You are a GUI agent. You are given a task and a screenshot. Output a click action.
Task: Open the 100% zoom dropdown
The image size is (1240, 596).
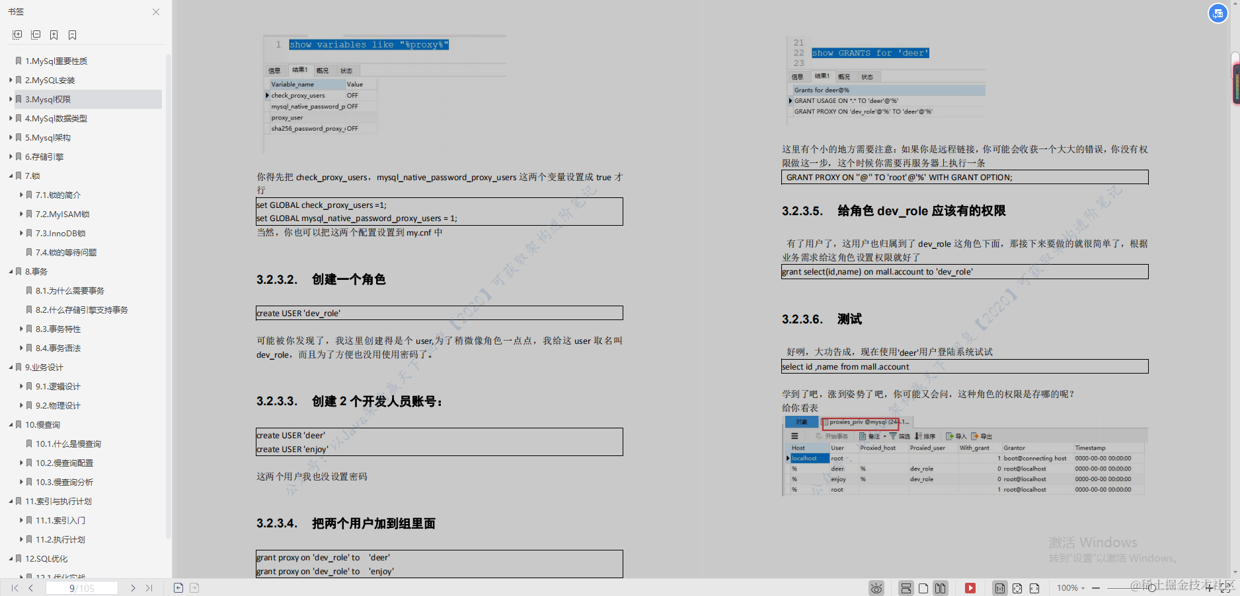(1071, 588)
